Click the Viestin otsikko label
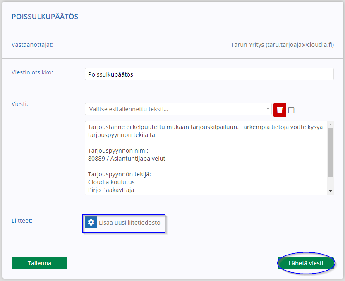 [x=32, y=72]
